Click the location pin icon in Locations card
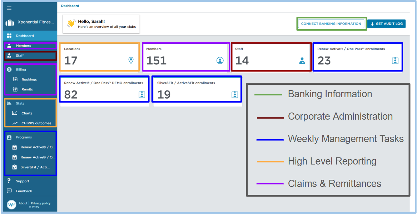417x214 pixels. coord(131,61)
